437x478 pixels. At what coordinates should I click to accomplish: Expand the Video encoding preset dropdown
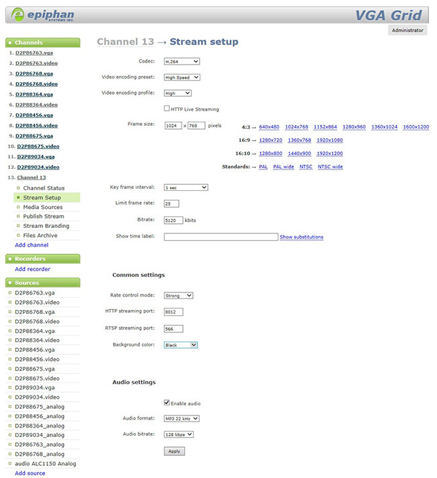182,77
